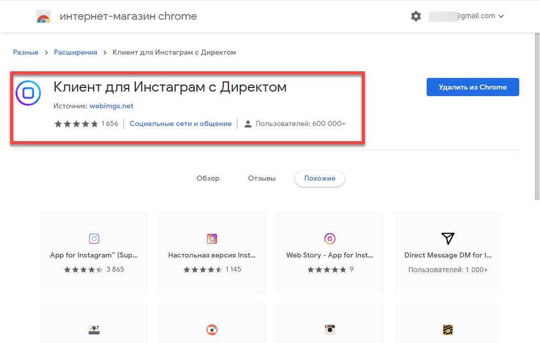
Task: Select the Похожие tab
Action: point(319,179)
